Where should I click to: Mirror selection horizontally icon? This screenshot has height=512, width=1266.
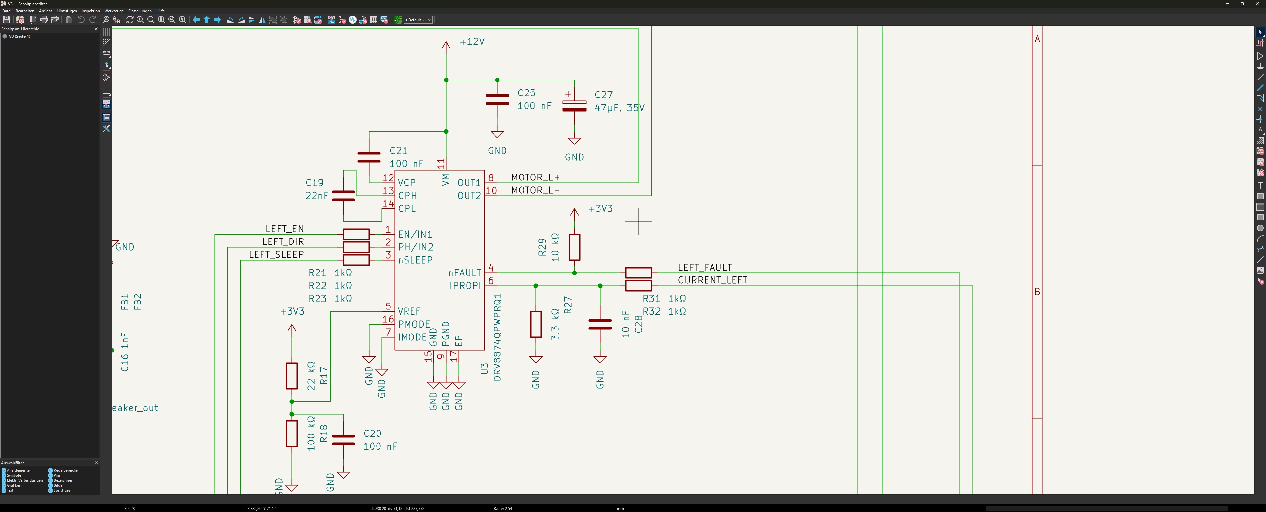click(x=262, y=20)
